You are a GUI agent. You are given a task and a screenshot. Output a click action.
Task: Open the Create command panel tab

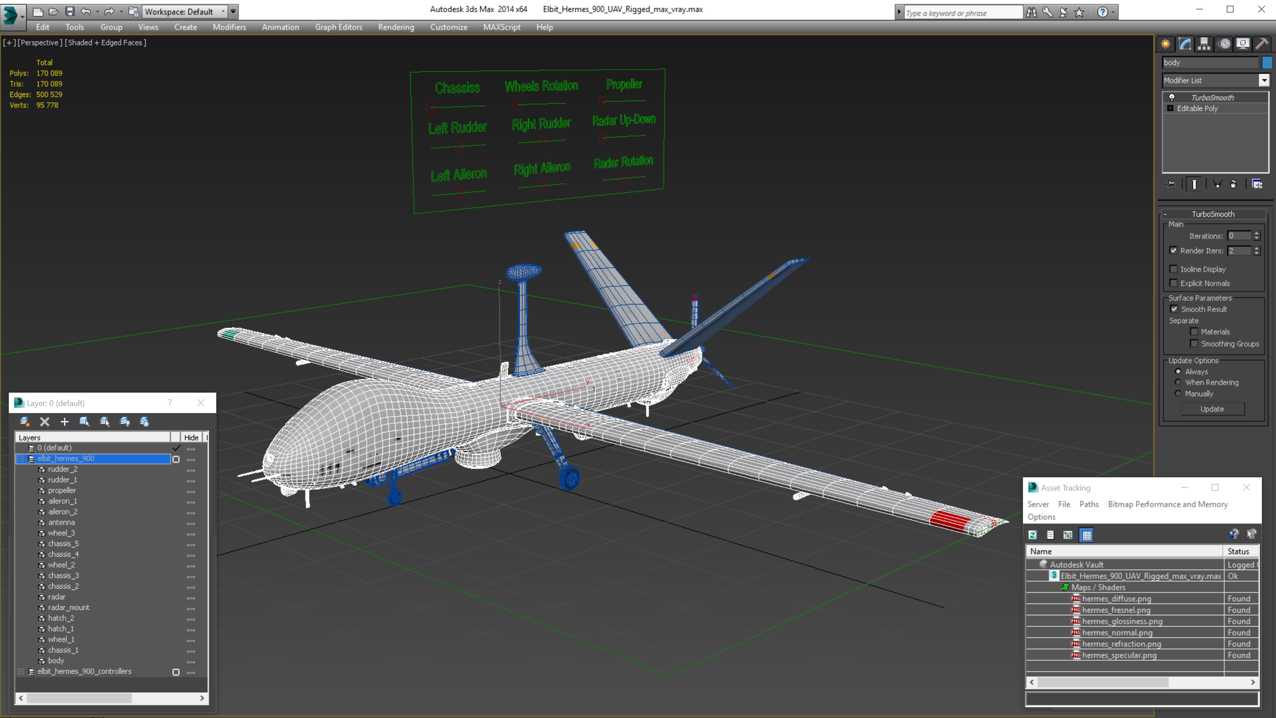point(1166,44)
